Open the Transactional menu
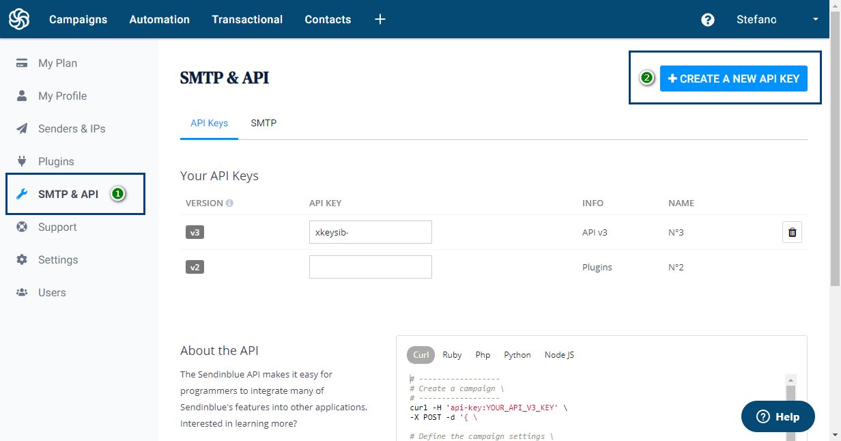This screenshot has height=441, width=841. click(x=247, y=19)
